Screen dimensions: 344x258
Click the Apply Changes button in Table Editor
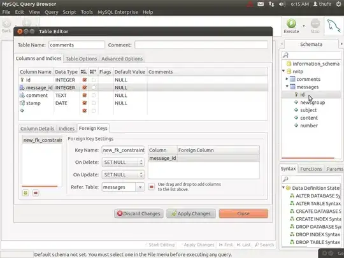(191, 213)
